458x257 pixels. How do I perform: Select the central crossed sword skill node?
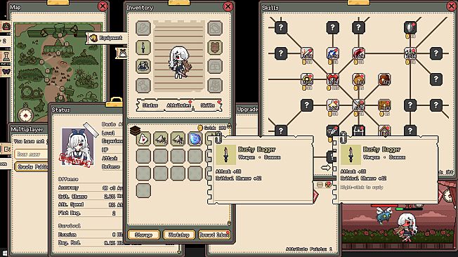coord(358,105)
